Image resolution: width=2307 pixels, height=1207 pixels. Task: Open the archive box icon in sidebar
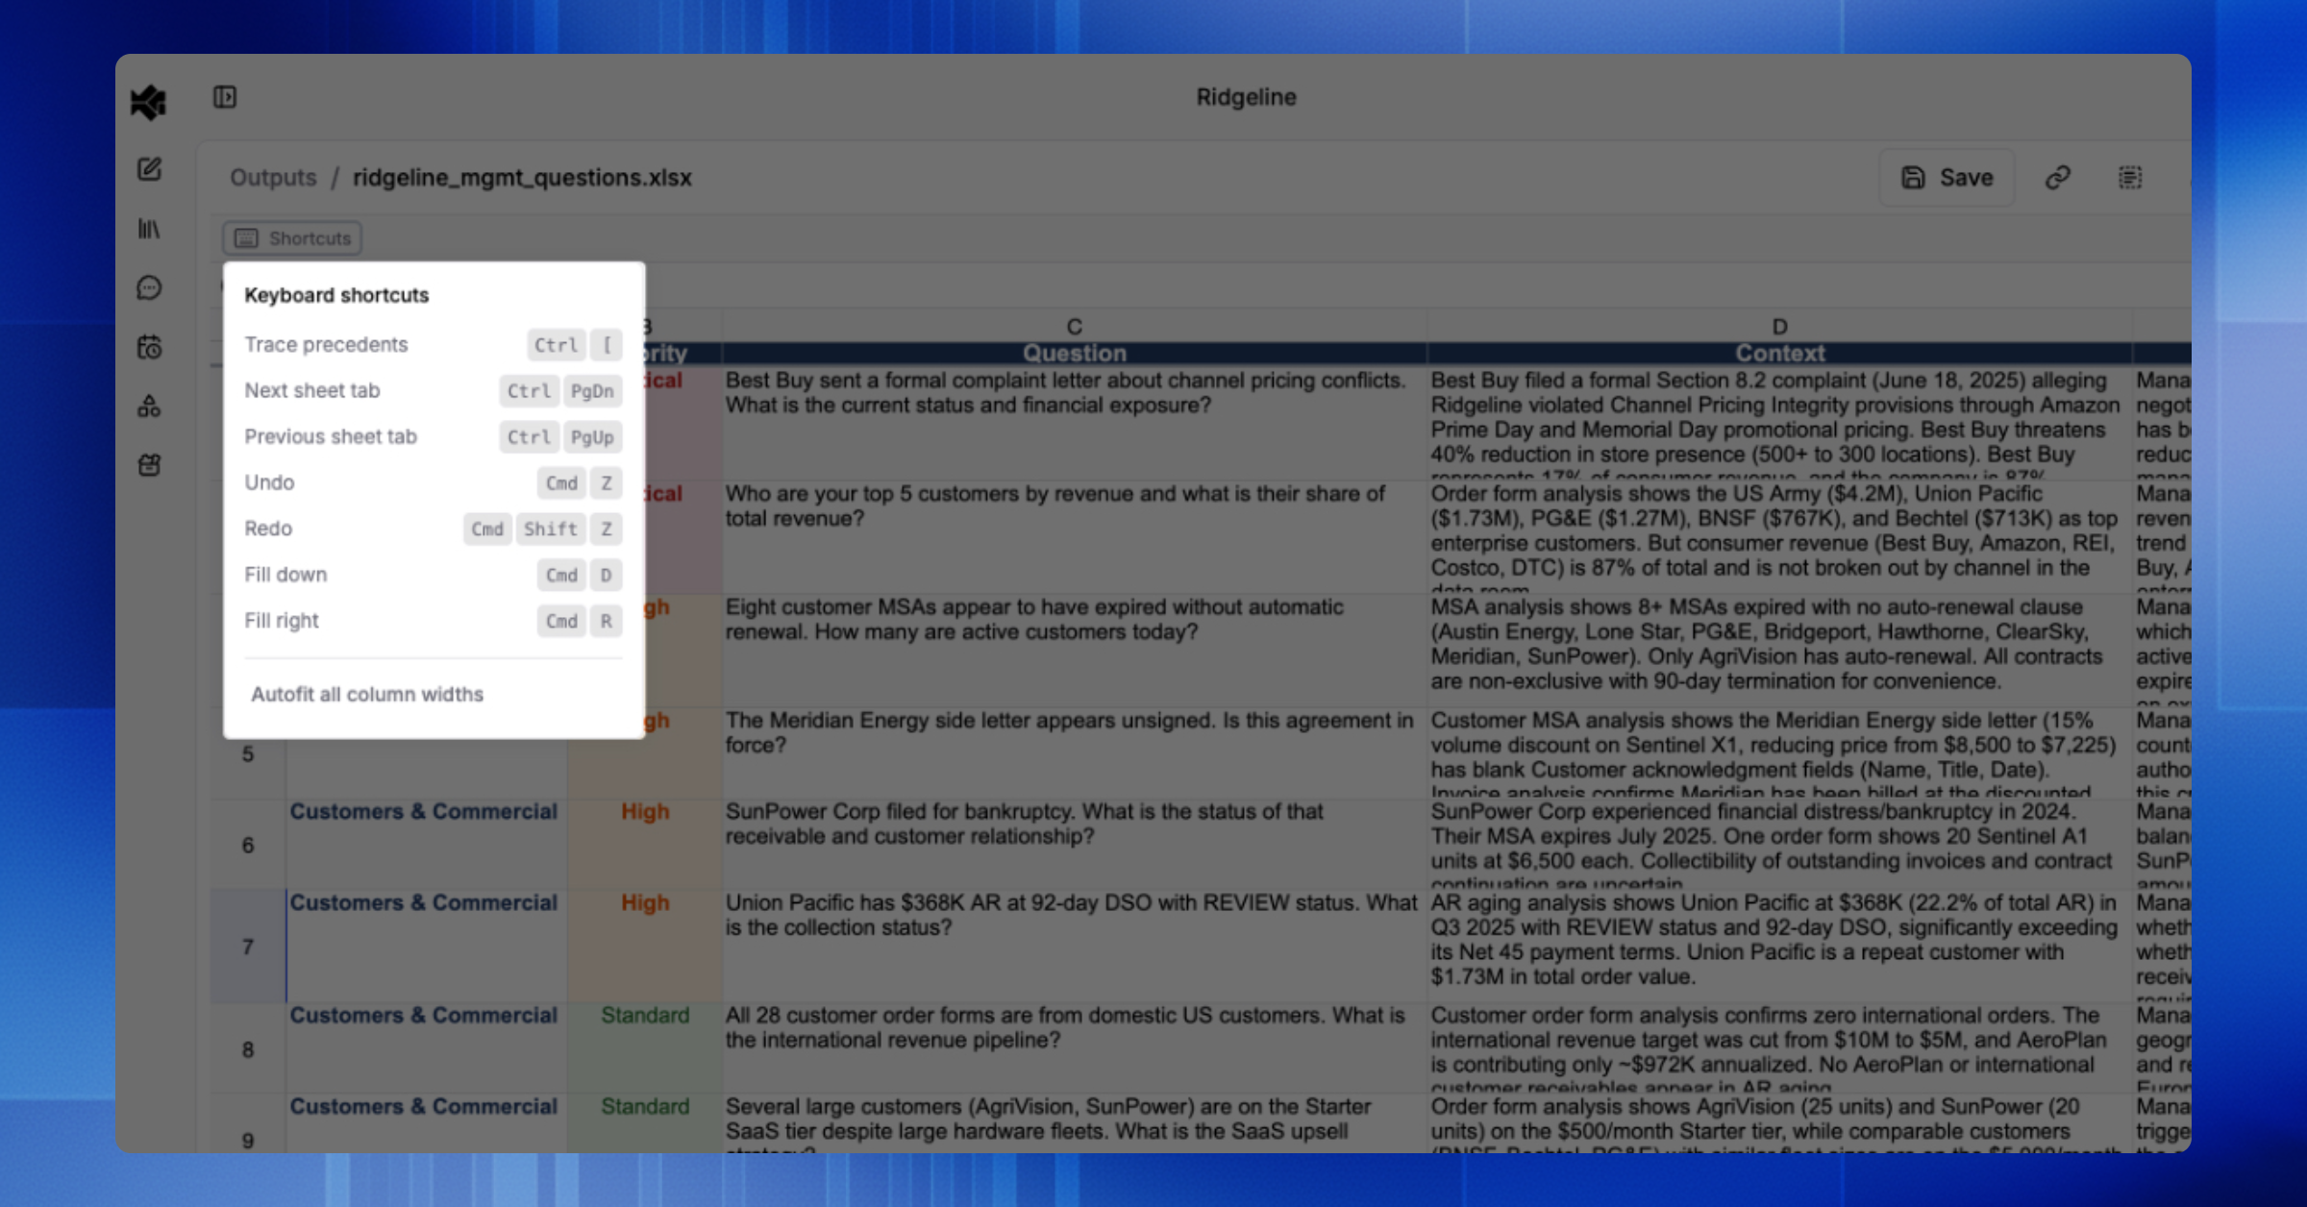pyautogui.click(x=149, y=465)
